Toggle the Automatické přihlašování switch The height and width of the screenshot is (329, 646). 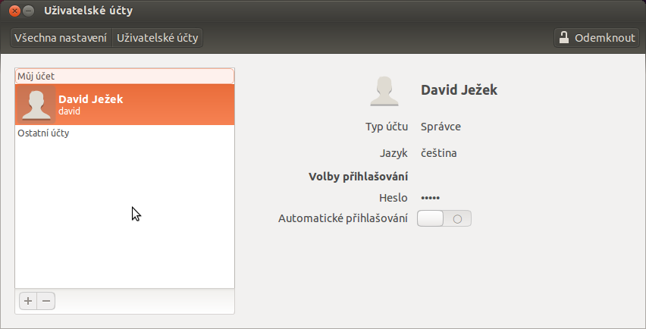click(x=444, y=218)
